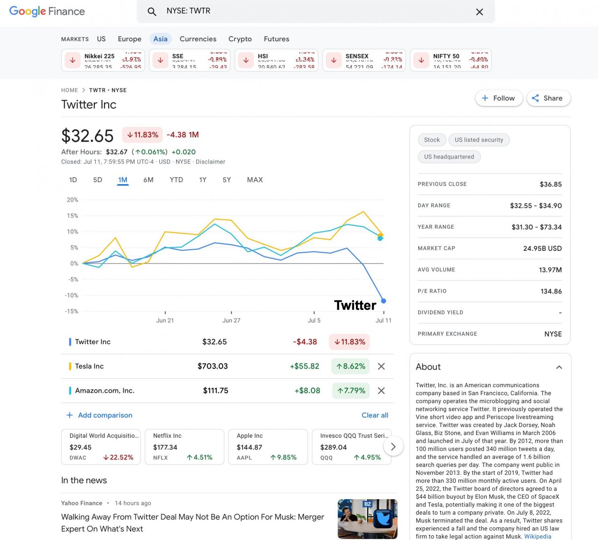Switch chart range to 1M
598x540 pixels.
coord(123,180)
